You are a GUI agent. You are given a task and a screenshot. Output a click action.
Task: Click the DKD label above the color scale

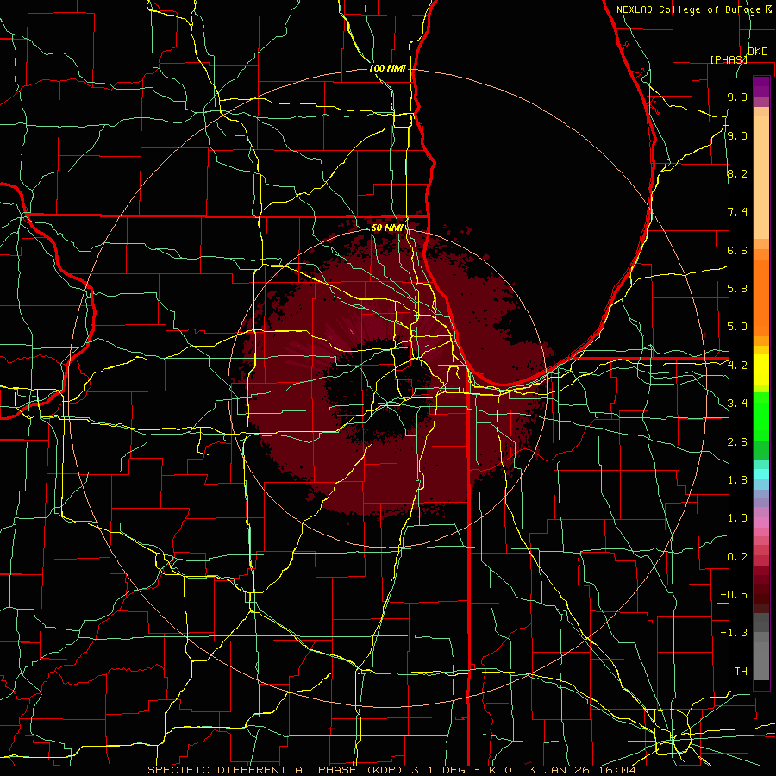758,52
